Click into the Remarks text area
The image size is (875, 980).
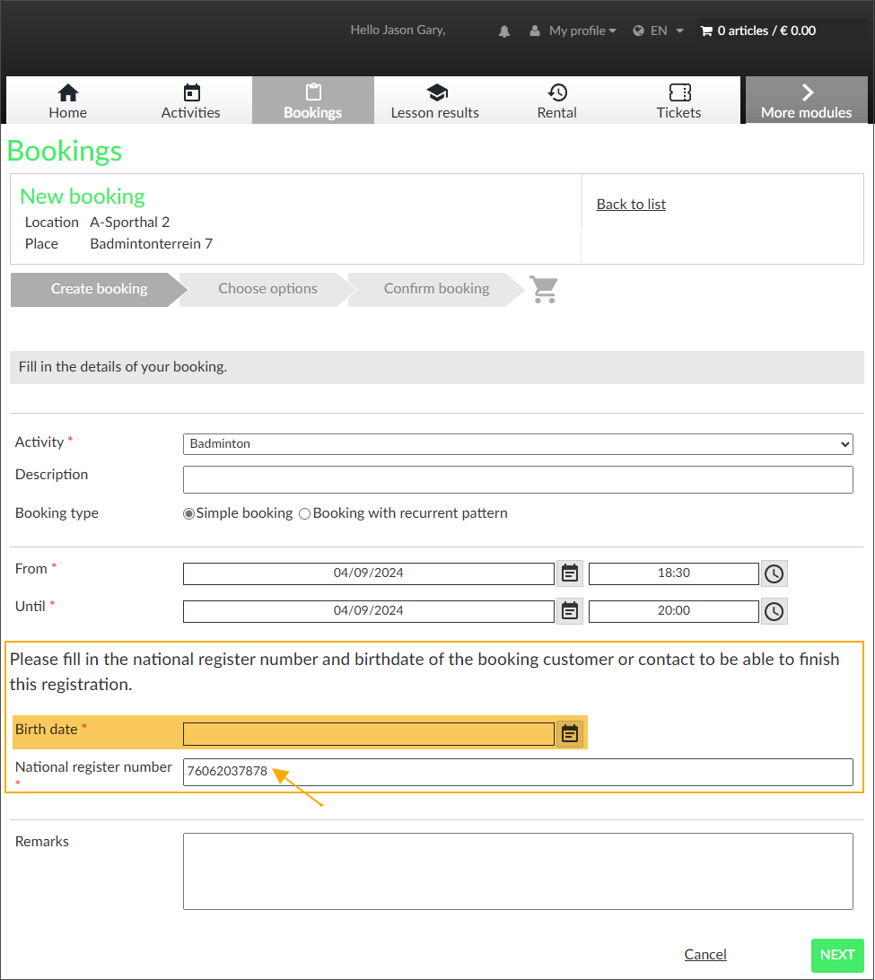(x=518, y=871)
